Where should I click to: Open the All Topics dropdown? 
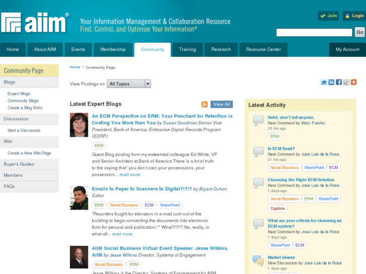[x=129, y=84]
